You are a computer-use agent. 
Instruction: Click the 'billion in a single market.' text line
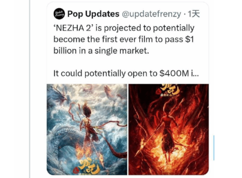tap(101, 51)
